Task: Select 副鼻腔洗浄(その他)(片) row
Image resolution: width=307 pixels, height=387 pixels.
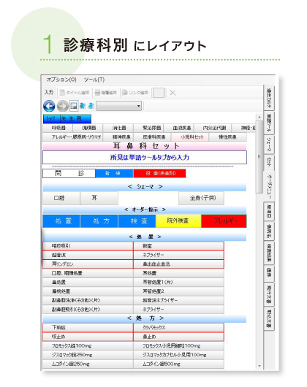Action: click(x=88, y=300)
